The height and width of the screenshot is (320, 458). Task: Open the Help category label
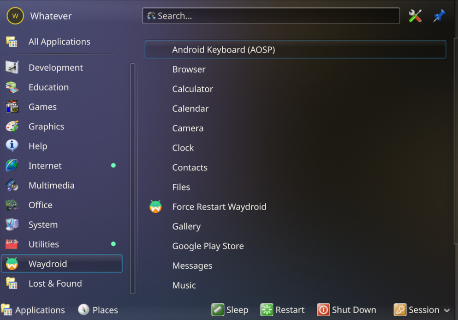[x=38, y=146]
